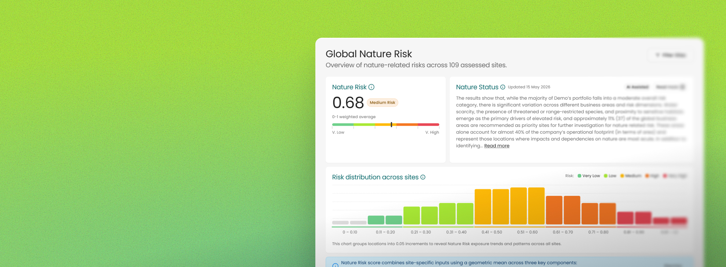Toggle the Medium legend item
The image size is (726, 267).
pos(631,176)
